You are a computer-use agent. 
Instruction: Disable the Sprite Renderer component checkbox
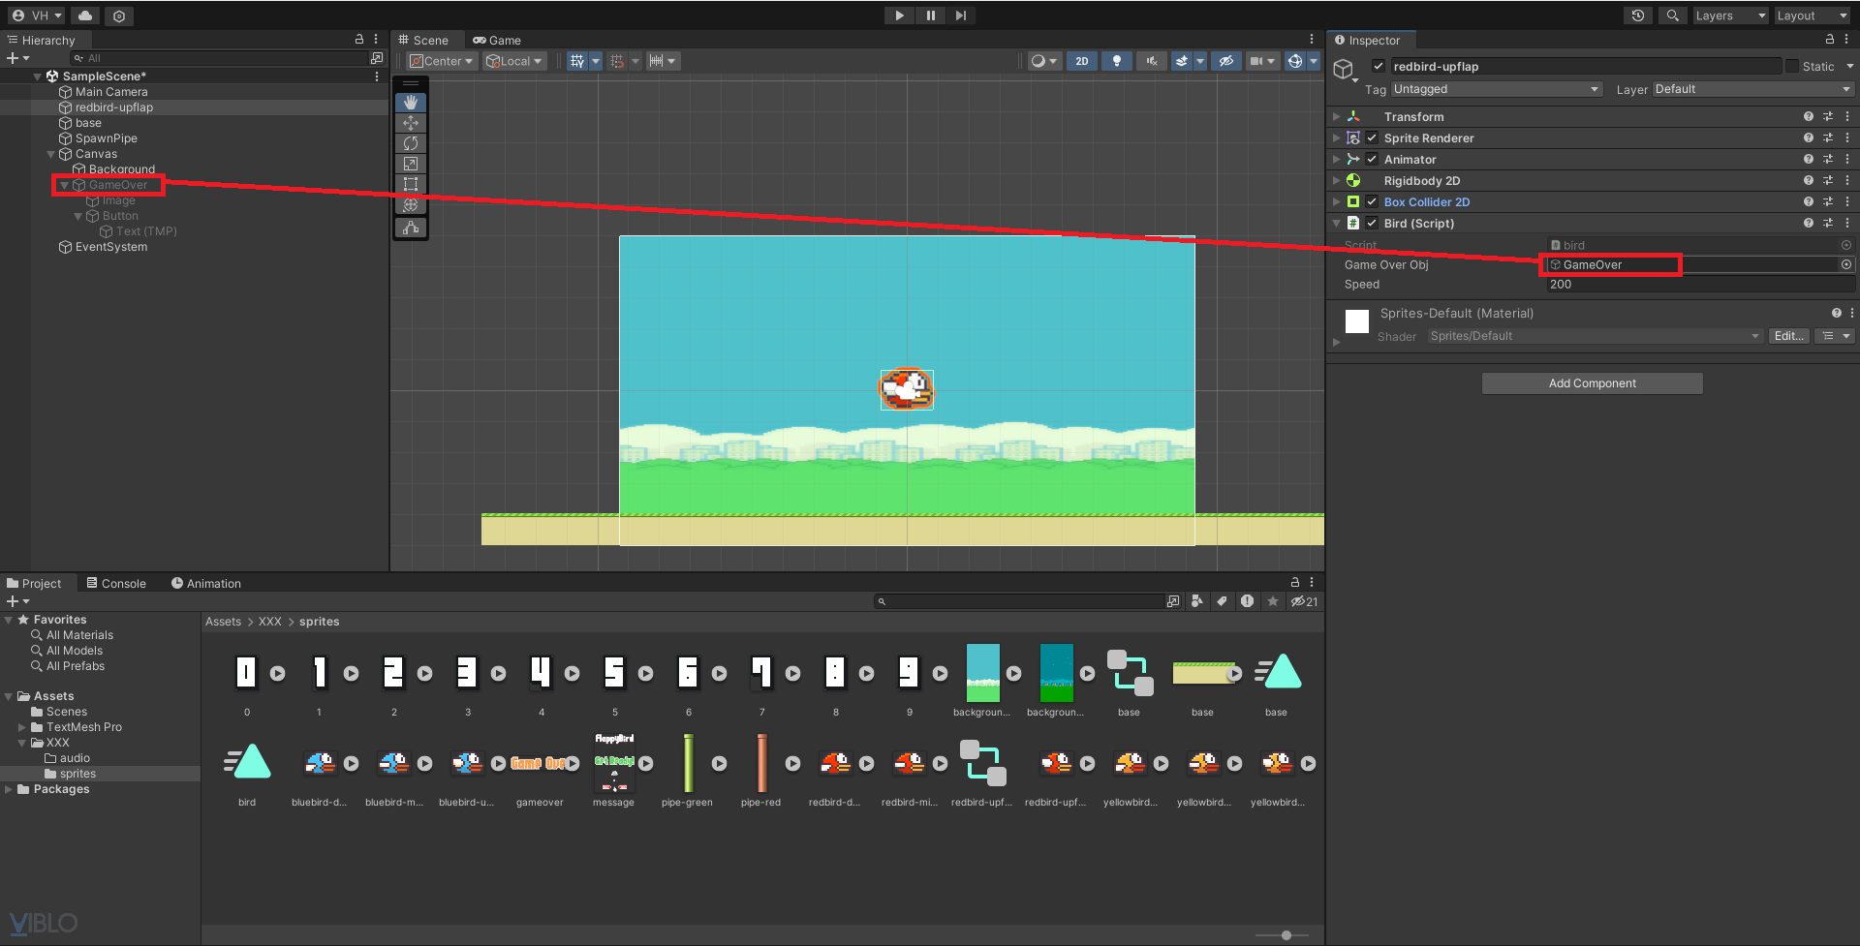1372,137
